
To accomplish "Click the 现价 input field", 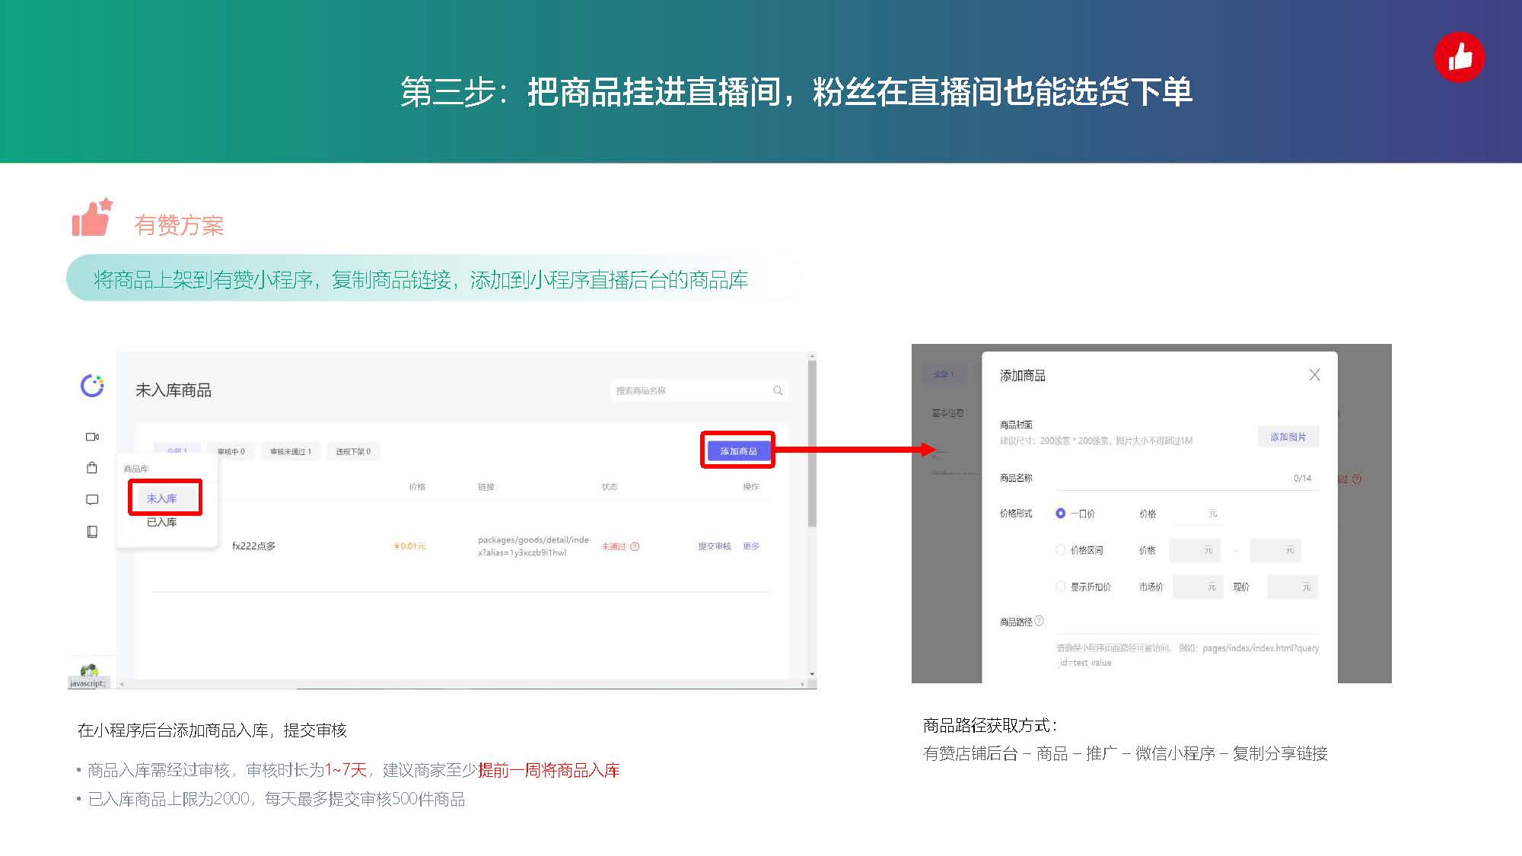I will 1293,587.
